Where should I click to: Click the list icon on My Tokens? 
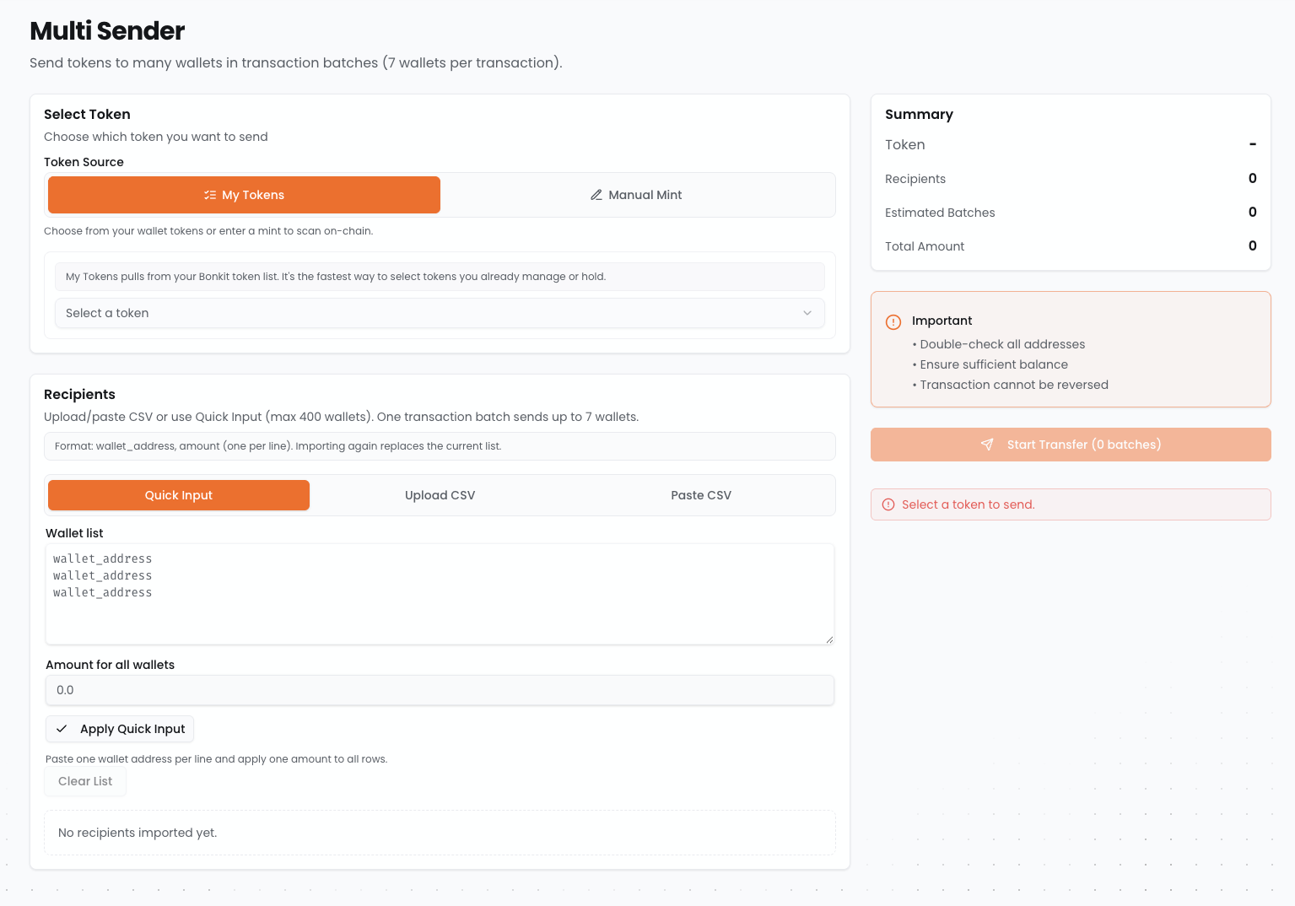click(x=210, y=195)
